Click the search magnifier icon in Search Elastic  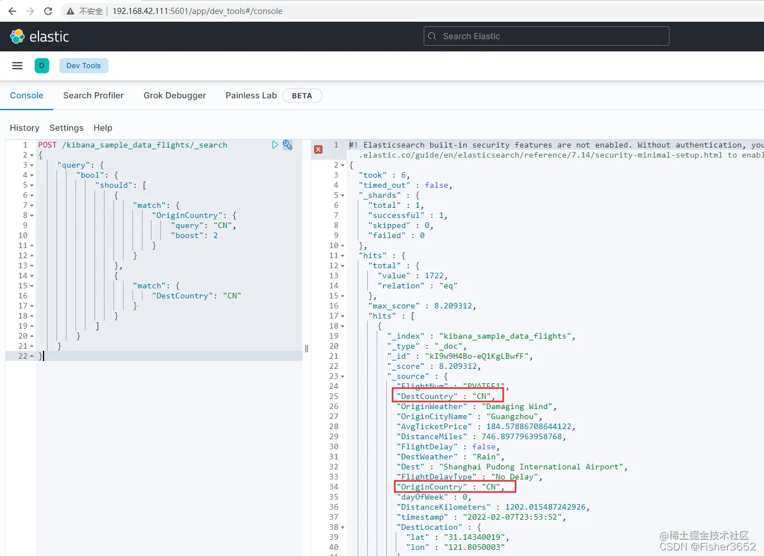click(x=432, y=36)
